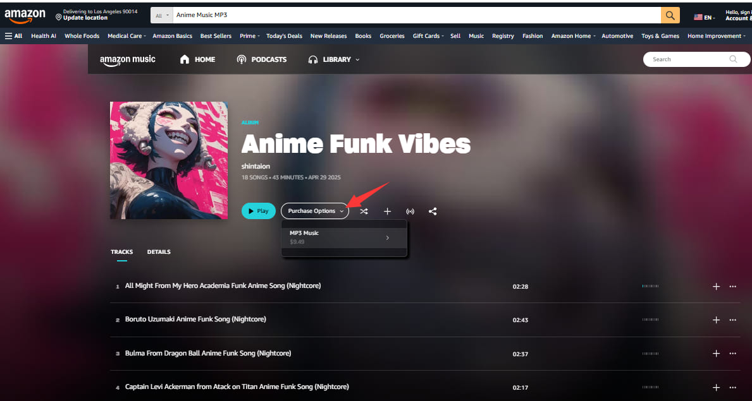Open Sell link
Screen dimensions: 752x401
tap(455, 36)
